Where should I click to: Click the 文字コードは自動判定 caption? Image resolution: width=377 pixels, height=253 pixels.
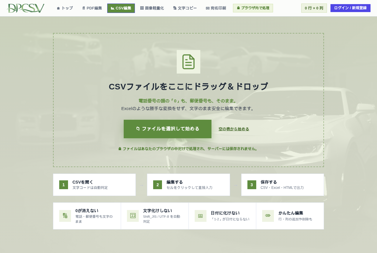click(90, 188)
